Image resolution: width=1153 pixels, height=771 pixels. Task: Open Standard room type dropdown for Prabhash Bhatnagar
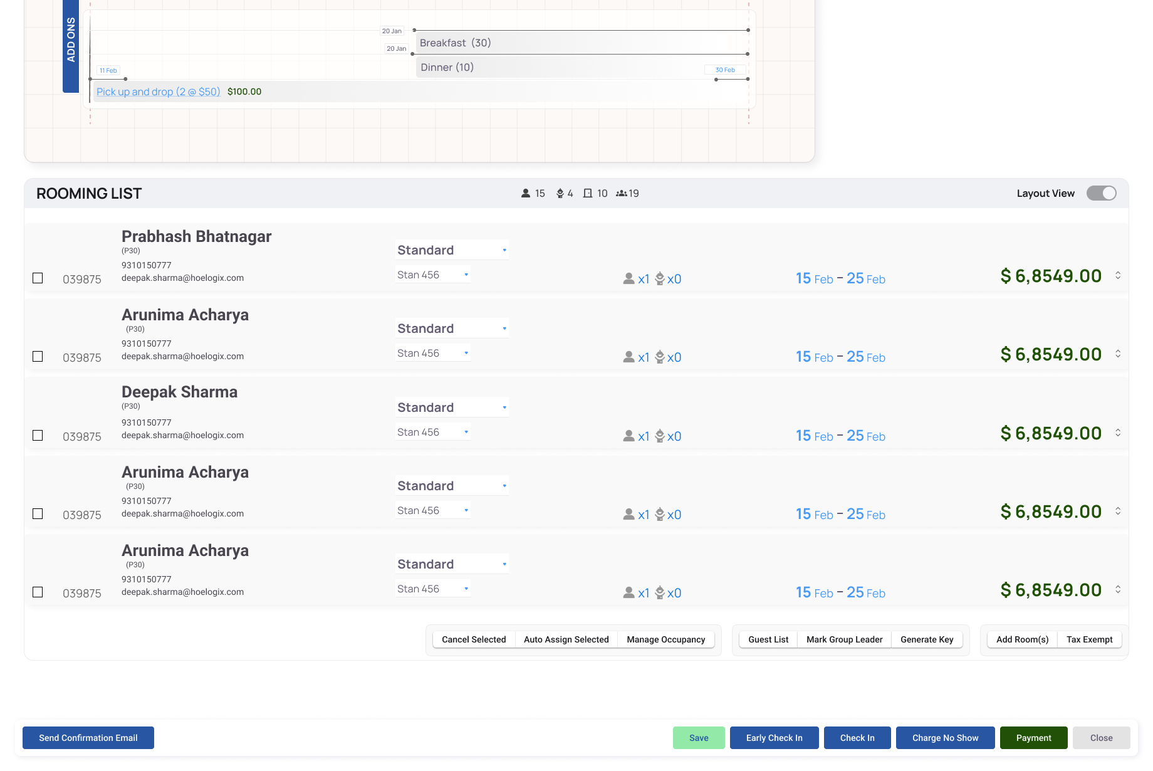pyautogui.click(x=452, y=250)
